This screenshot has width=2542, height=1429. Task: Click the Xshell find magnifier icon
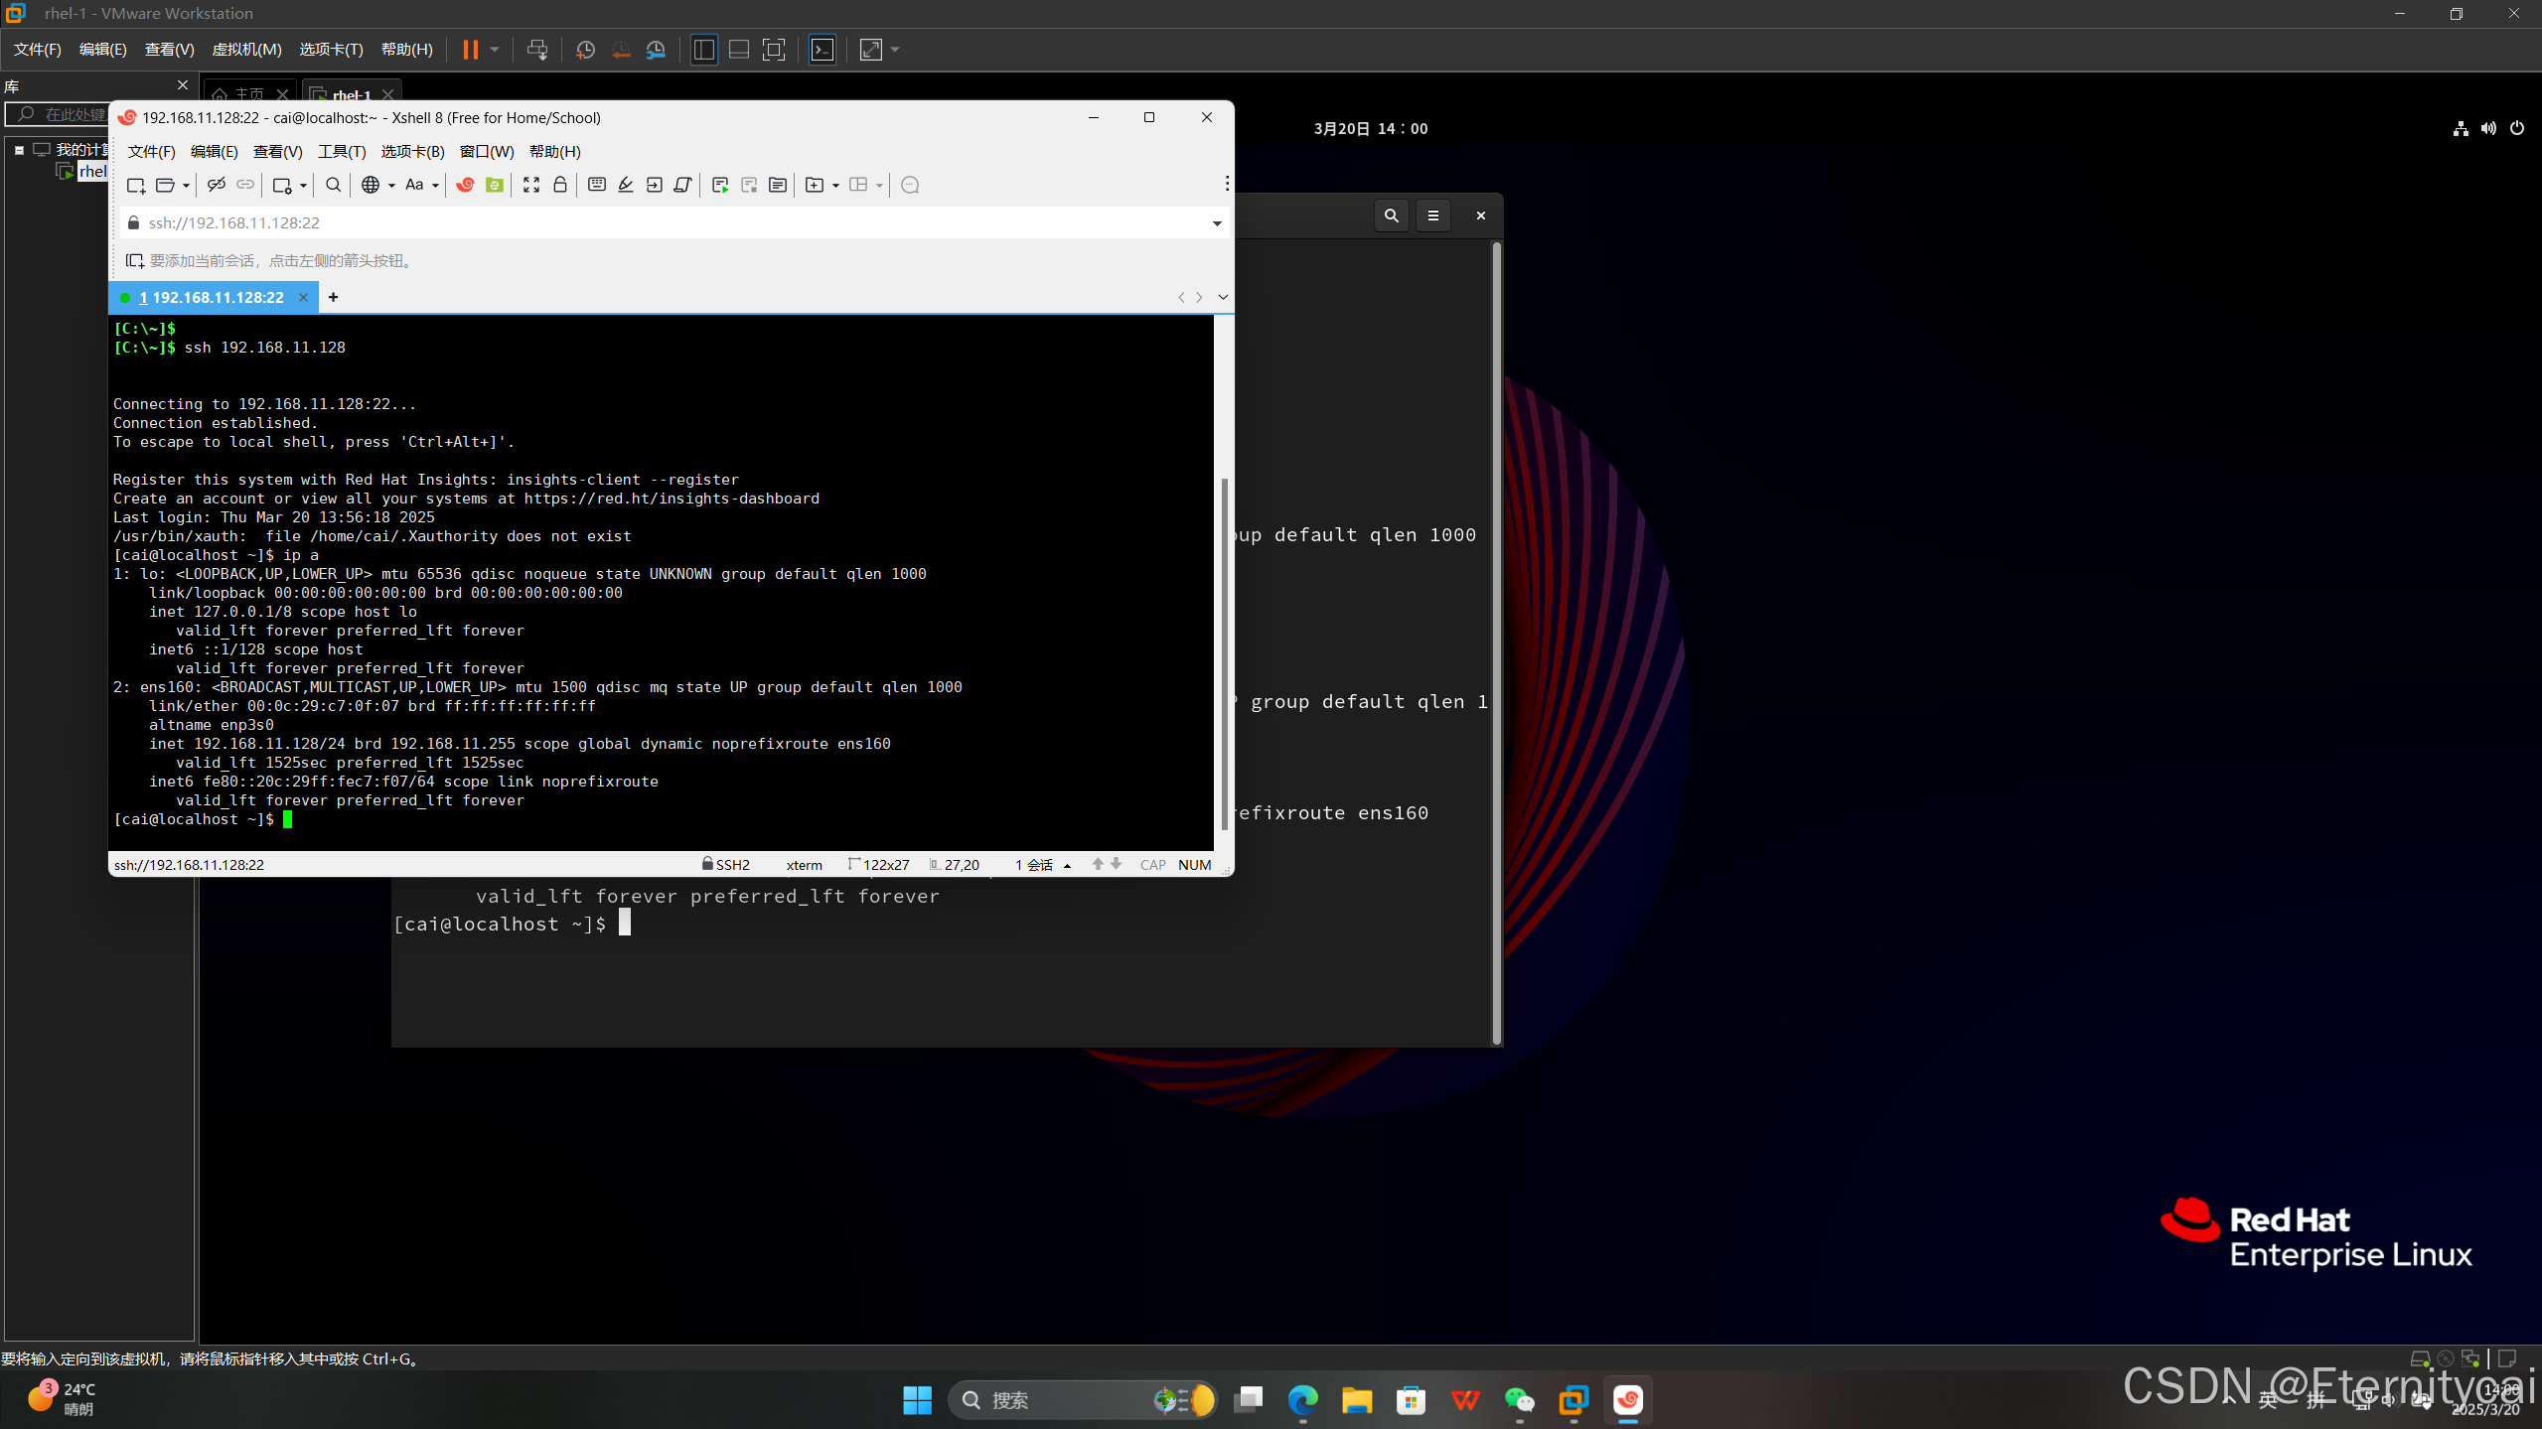[333, 185]
